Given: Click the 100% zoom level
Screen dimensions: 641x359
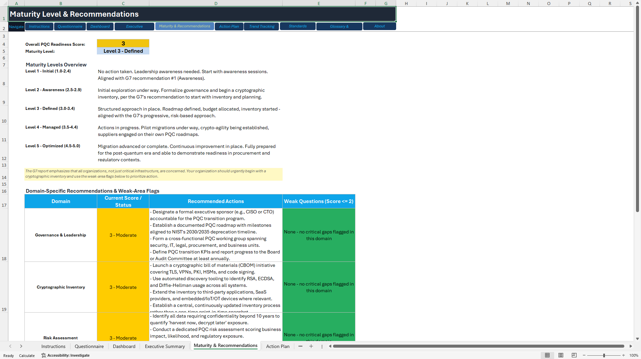Looking at the screenshot, I should tap(634, 355).
